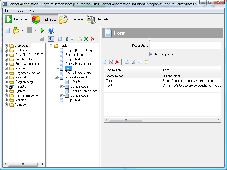Click the gray save task icon
This screenshot has height=170, width=227.
(30, 30)
